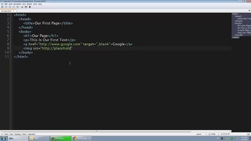Click the index.html breadcrumb segment
Screen dimensions: 251x141
(x=31, y=134)
